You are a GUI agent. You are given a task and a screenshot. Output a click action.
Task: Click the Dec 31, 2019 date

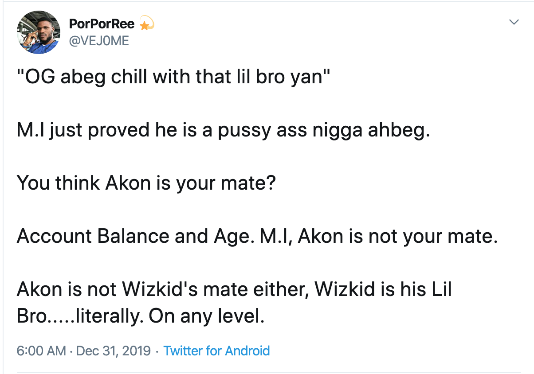(x=114, y=351)
